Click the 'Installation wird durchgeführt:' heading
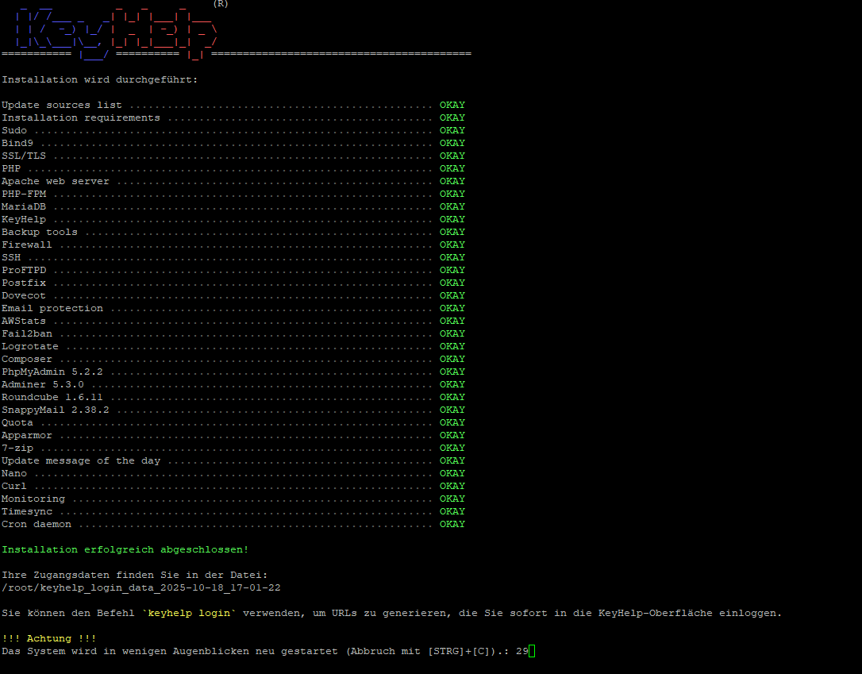This screenshot has width=862, height=674. pyautogui.click(x=99, y=80)
